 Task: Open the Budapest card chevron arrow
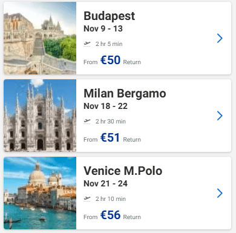click(220, 38)
